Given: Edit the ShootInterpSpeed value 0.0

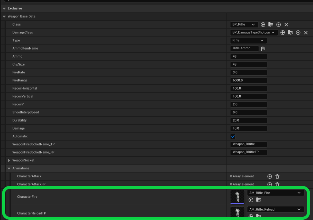Looking at the screenshot, I should coord(249,112).
